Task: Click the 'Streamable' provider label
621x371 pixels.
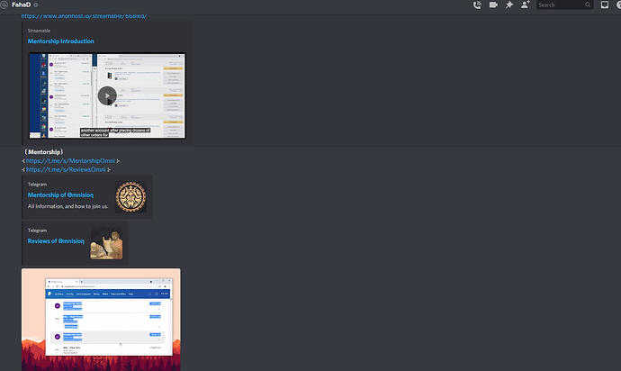Action: tap(39, 31)
